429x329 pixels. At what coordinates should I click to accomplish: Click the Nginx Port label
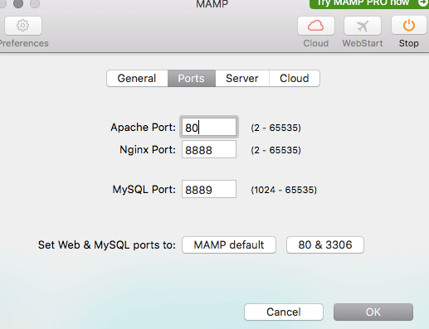(148, 150)
